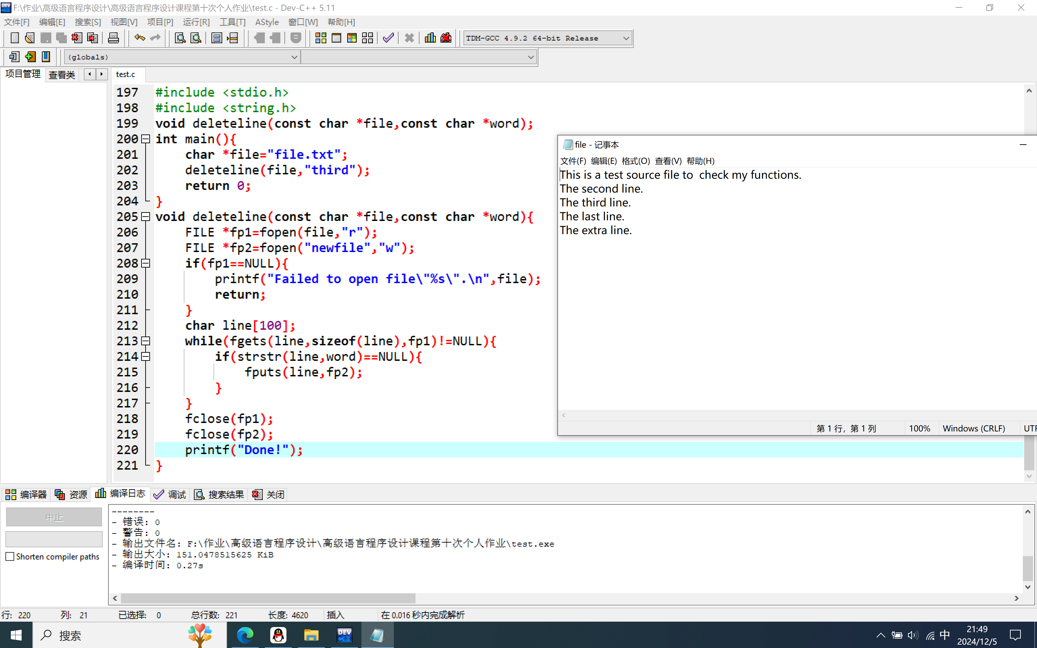This screenshot has height=648, width=1037.
Task: Toggle Shorten compiler paths checkbox
Action: click(10, 556)
